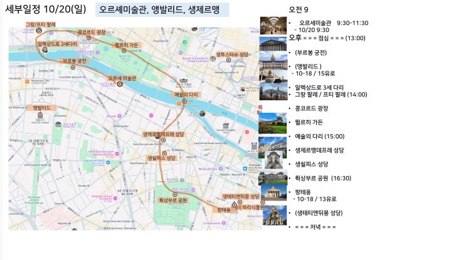Select the map pin below 앵발리드 map label
Image resolution: width=466 pixels, height=260 pixels.
coord(40,114)
